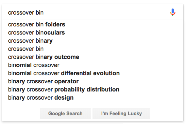Image resolution: width=186 pixels, height=124 pixels.
Task: Select "binomial crossover differential evolution" suggestion
Action: pos(92,73)
